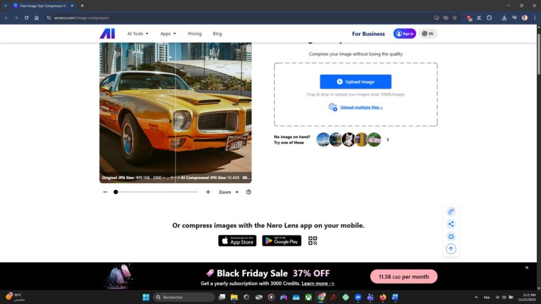Click the Sign in button
541x304 pixels.
click(x=404, y=34)
